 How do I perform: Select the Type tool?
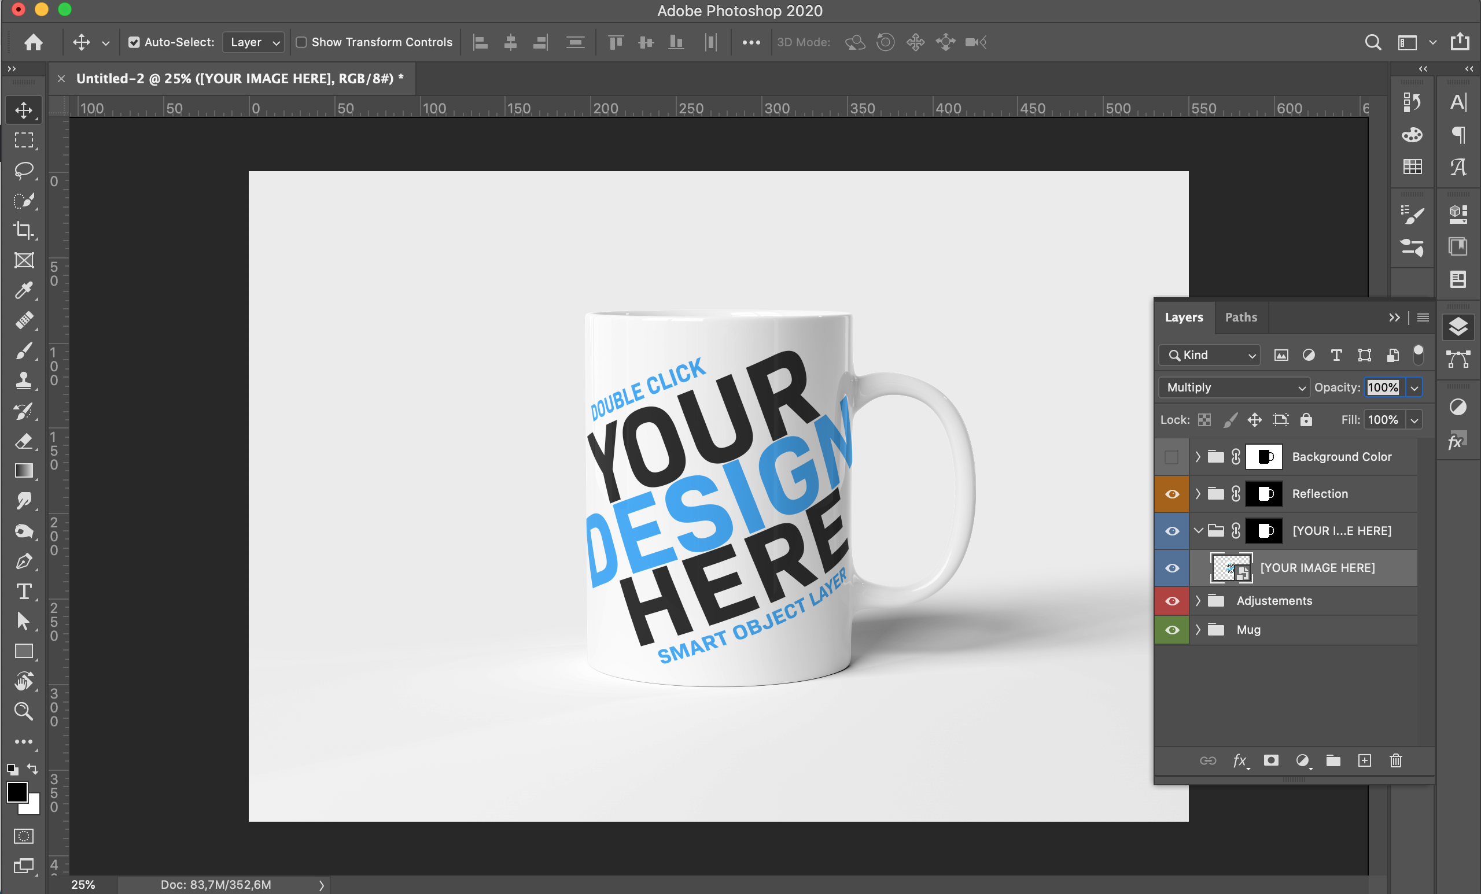(23, 592)
